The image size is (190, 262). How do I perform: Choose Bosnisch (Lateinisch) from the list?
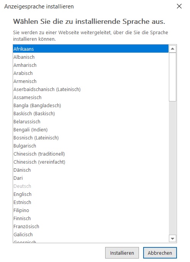[x=91, y=138]
